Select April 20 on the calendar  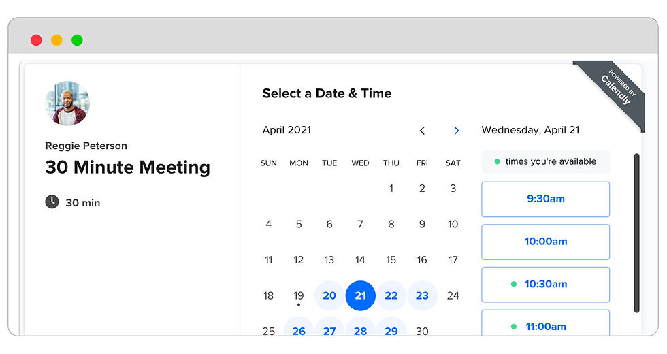tap(329, 295)
